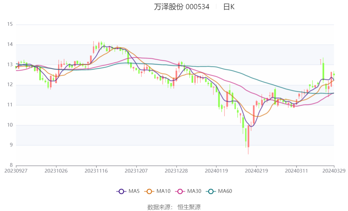
Task: Hide the MA5 line via its label
Action: click(134, 191)
